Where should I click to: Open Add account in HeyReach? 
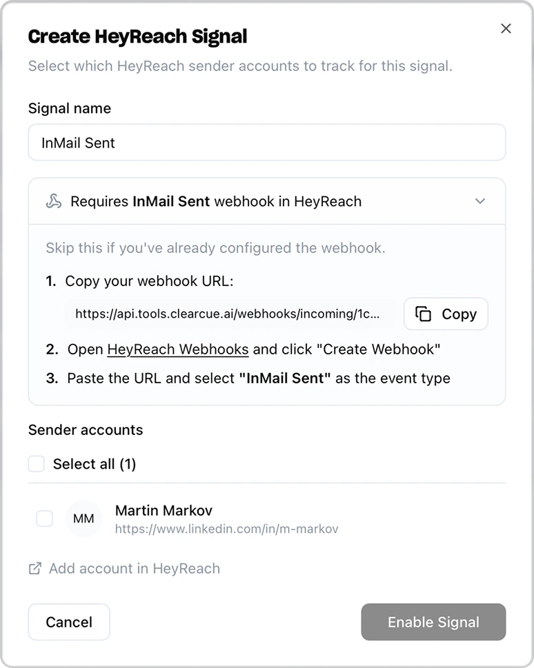point(134,568)
